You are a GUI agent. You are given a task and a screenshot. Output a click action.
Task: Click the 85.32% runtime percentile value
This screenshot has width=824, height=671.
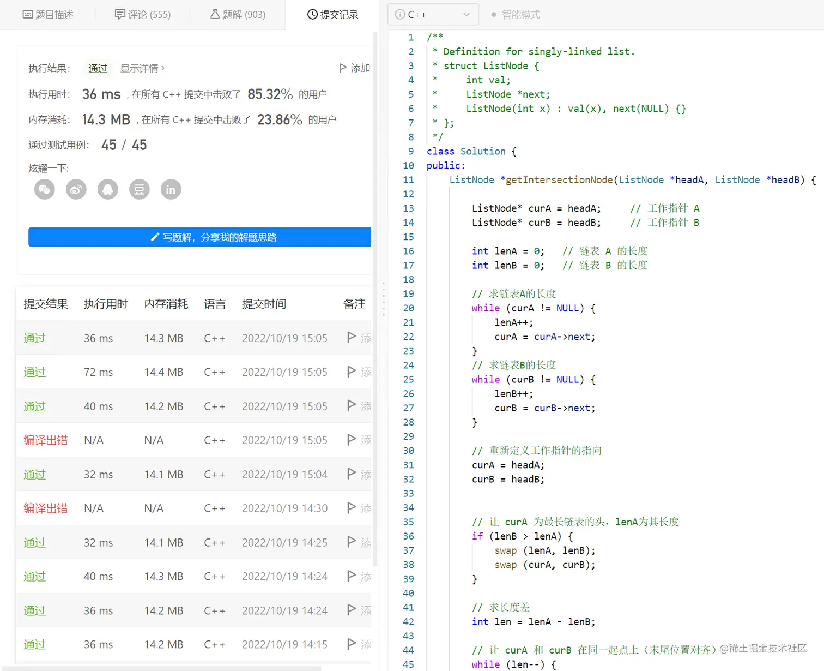pyautogui.click(x=270, y=94)
